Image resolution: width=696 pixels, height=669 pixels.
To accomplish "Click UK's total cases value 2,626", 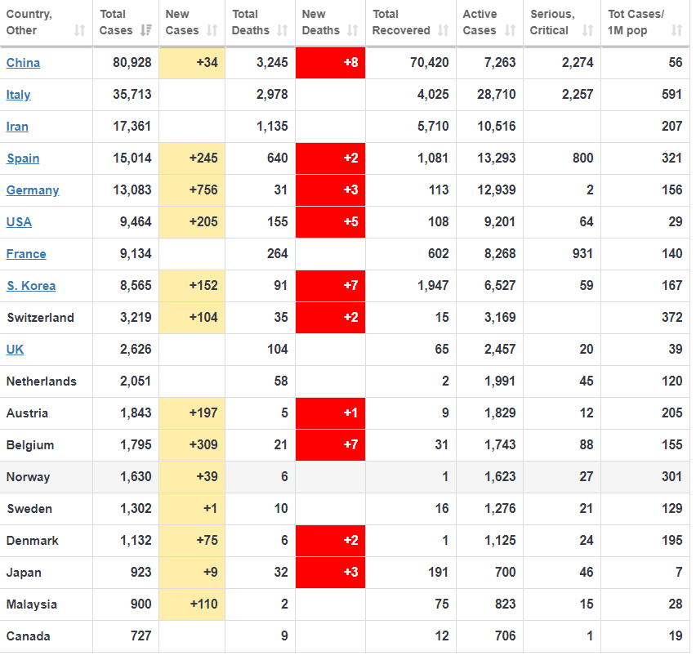I will pos(136,350).
